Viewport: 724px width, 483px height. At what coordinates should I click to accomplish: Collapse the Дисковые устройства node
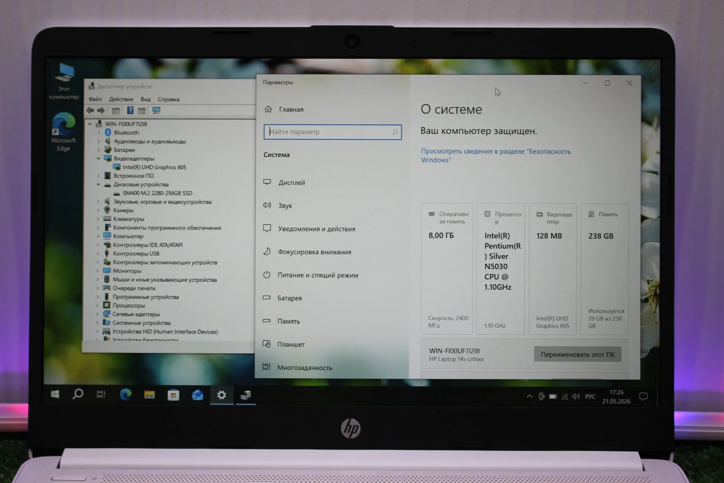pyautogui.click(x=98, y=185)
